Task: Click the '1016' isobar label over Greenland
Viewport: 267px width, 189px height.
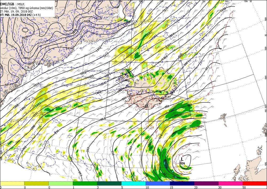Action: tap(31, 63)
